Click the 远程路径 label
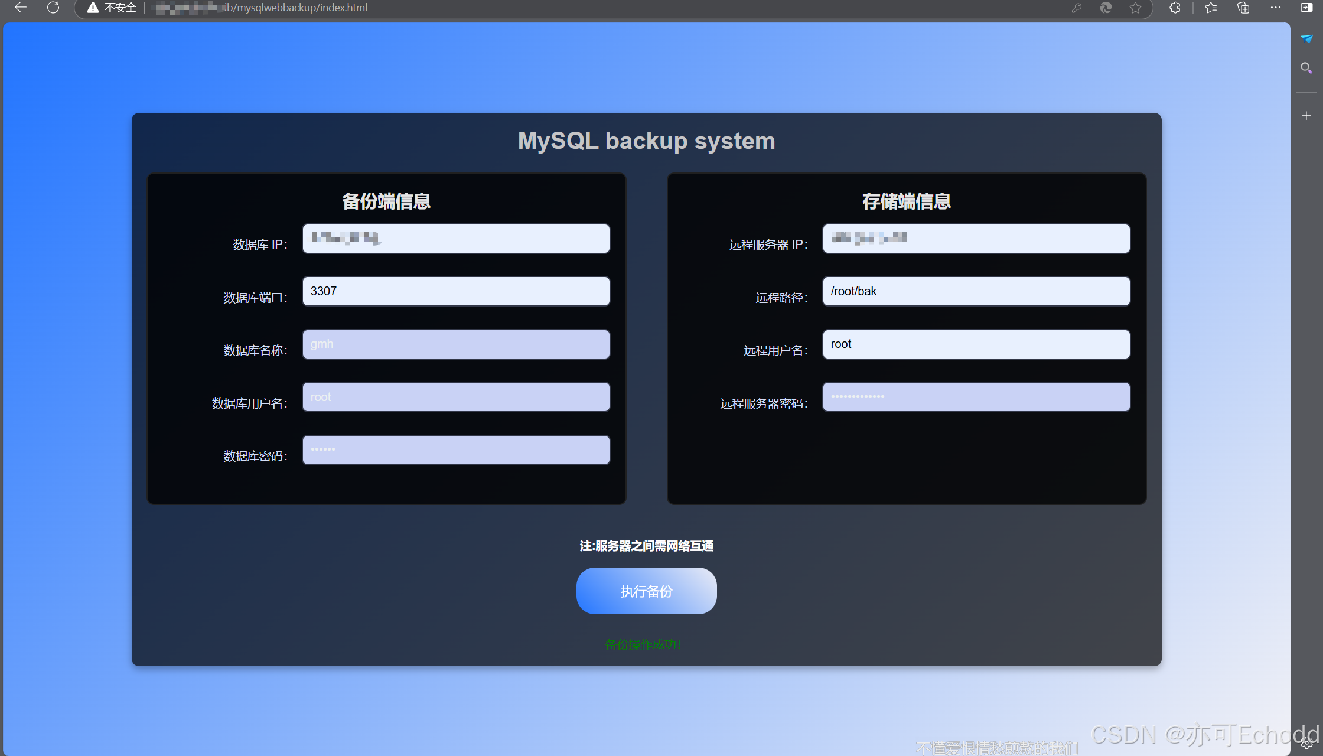 tap(781, 298)
